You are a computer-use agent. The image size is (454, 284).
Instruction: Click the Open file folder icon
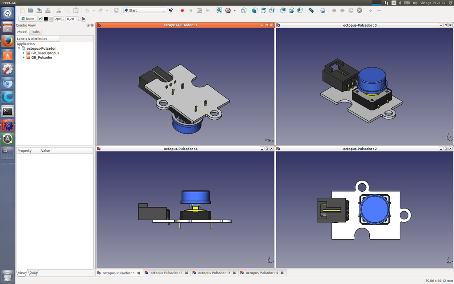(x=31, y=10)
